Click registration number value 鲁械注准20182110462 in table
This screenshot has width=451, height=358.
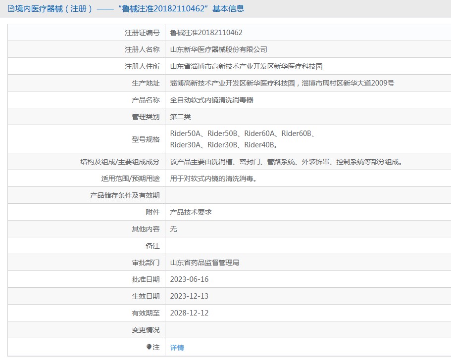[206, 33]
